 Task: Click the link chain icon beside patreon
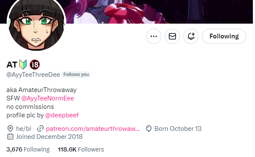(40, 129)
